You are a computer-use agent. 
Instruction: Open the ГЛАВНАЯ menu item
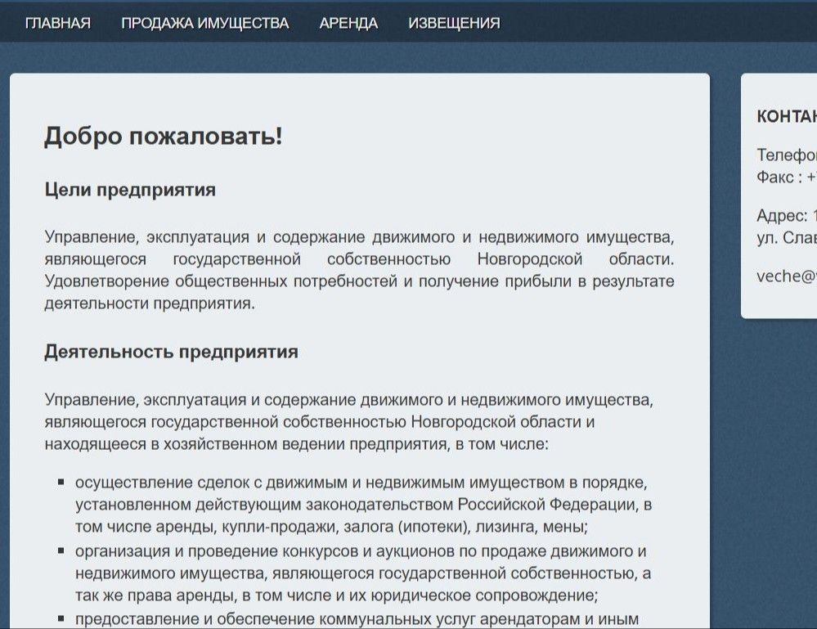pyautogui.click(x=57, y=23)
